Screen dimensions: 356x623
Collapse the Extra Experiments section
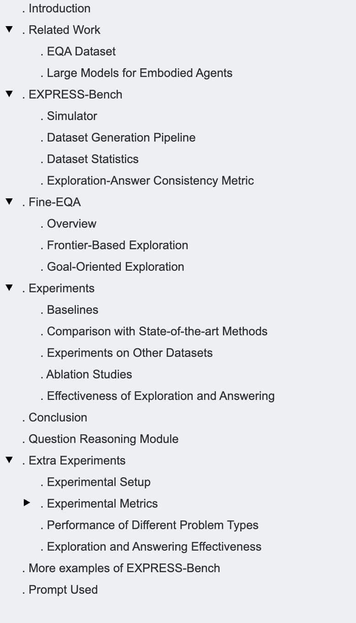point(9,460)
